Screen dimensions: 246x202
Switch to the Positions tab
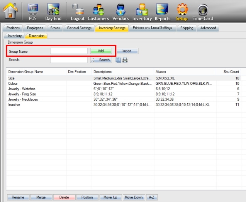(13, 28)
